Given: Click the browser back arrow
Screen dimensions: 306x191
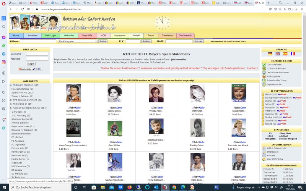Looking at the screenshot, I should (x=11, y=9).
